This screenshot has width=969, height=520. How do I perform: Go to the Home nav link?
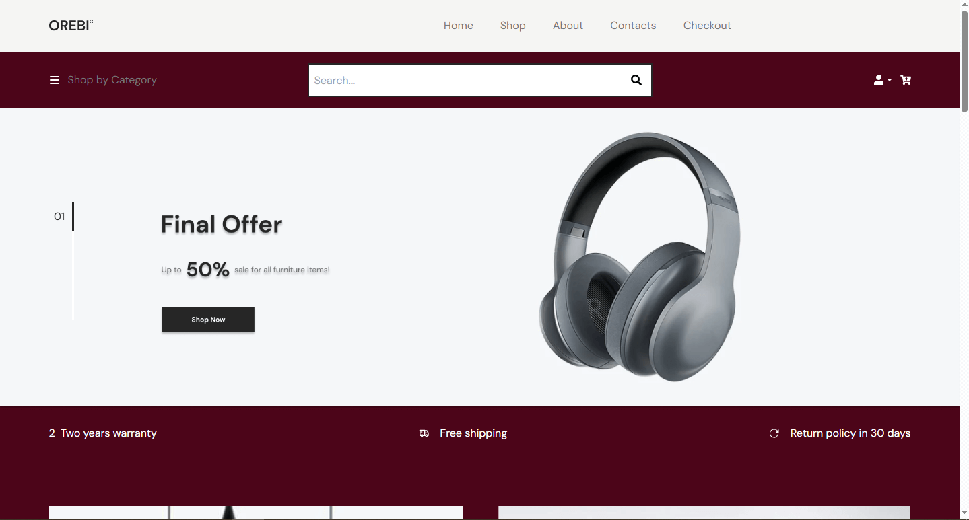point(459,26)
